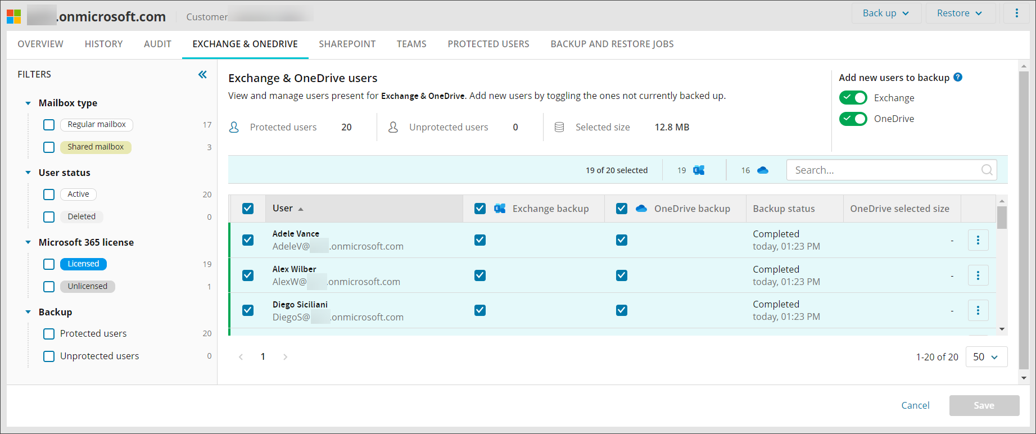Uncheck Alex Wilber's OneDrive backup checkbox

(x=621, y=275)
